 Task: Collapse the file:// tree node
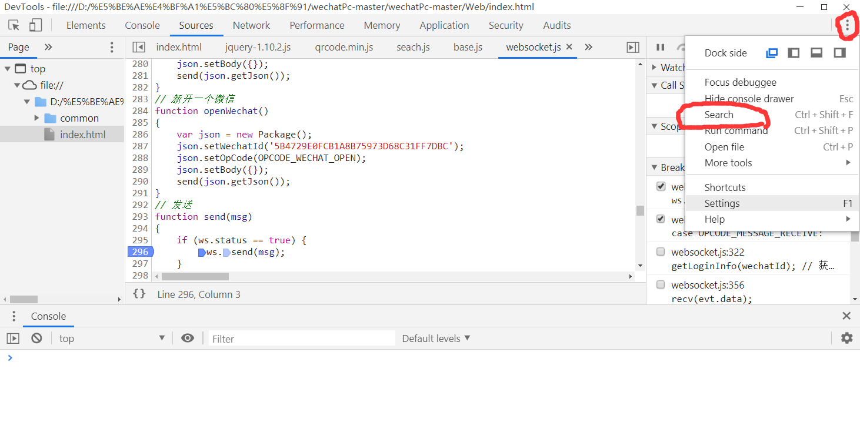[17, 85]
